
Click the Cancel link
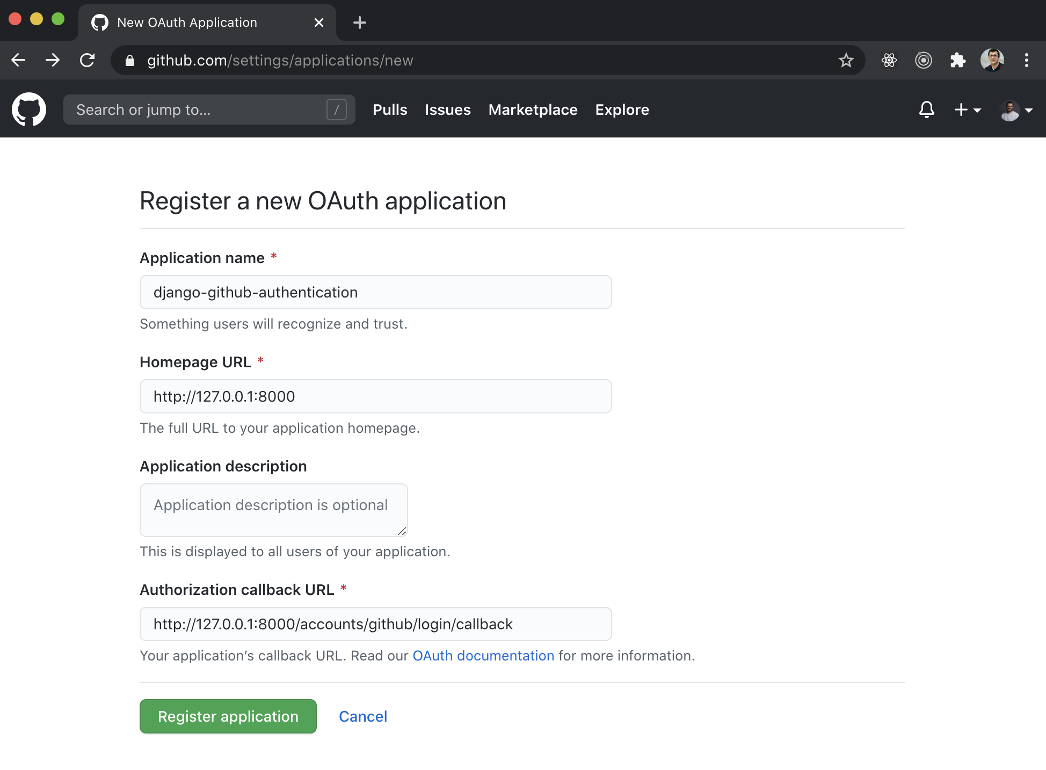point(363,716)
